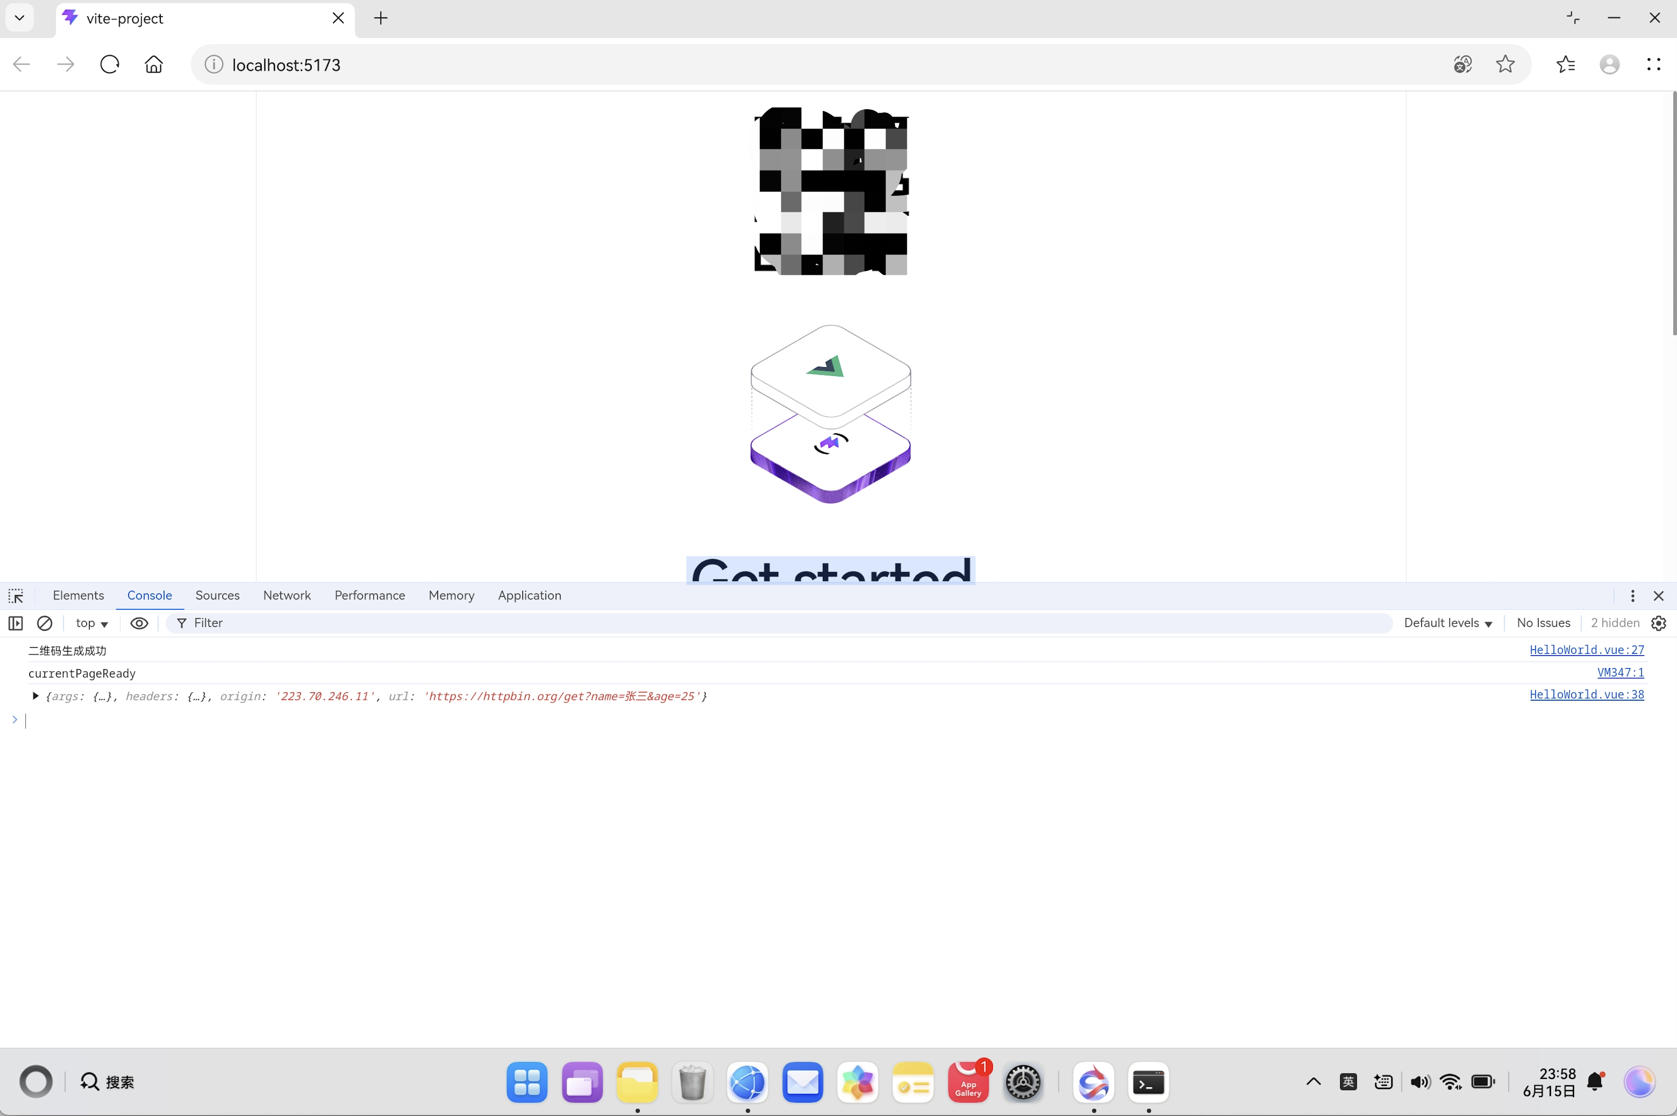
Task: Open the volume control in tray
Action: tap(1420, 1083)
